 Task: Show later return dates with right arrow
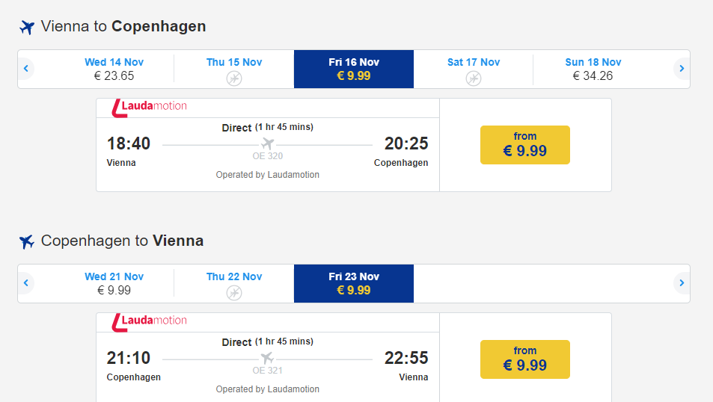pos(681,283)
